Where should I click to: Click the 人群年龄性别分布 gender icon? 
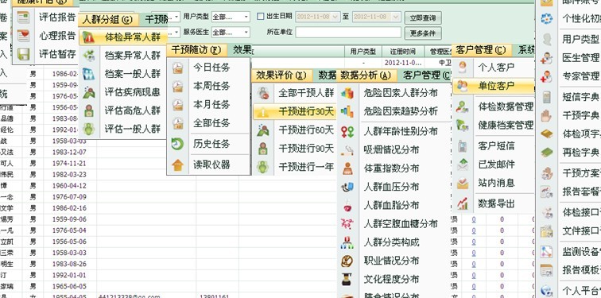click(347, 132)
